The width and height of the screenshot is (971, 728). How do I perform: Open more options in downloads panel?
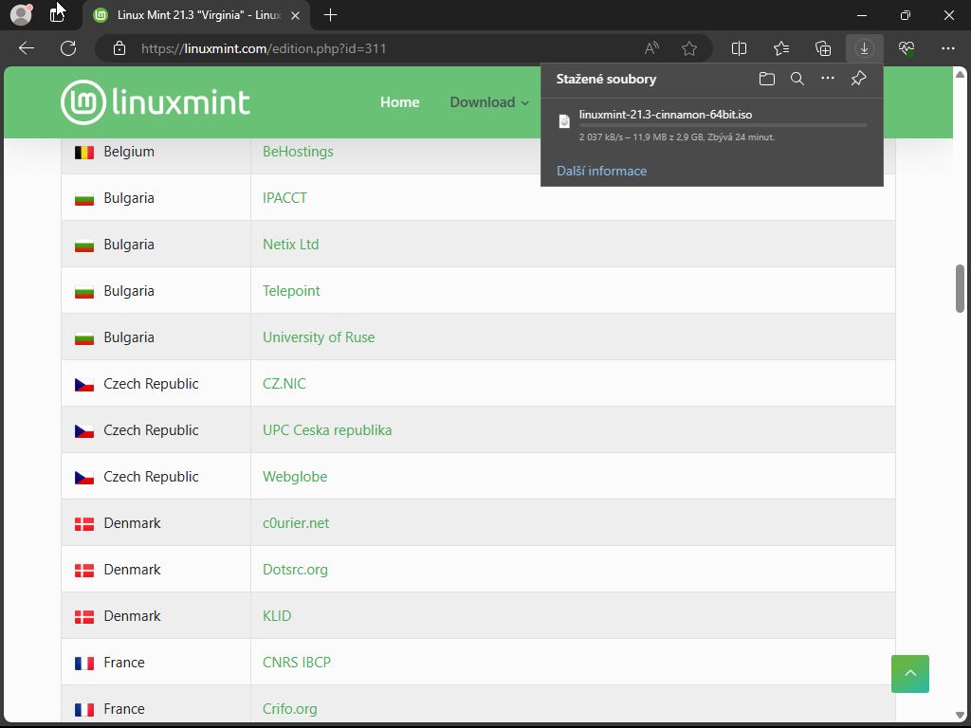[x=828, y=79]
